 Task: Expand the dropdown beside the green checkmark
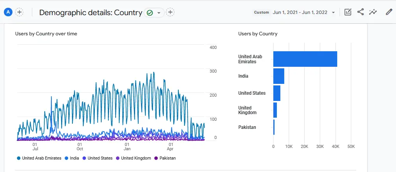(158, 13)
